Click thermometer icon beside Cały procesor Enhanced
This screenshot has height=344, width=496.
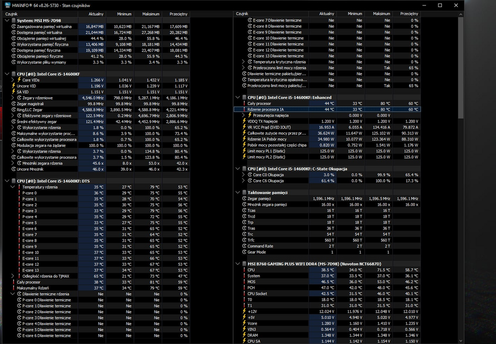coord(244,104)
